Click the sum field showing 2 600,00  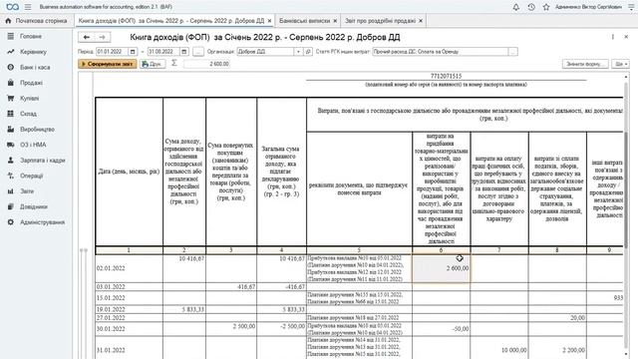(206, 64)
